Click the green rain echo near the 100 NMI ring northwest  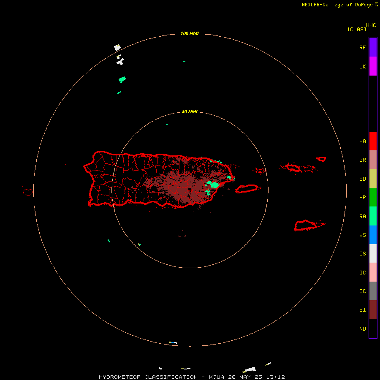[x=122, y=79]
